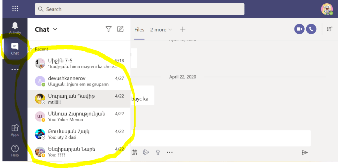Send the message with arrow icon
The height and width of the screenshot is (168, 338).
pos(304,152)
